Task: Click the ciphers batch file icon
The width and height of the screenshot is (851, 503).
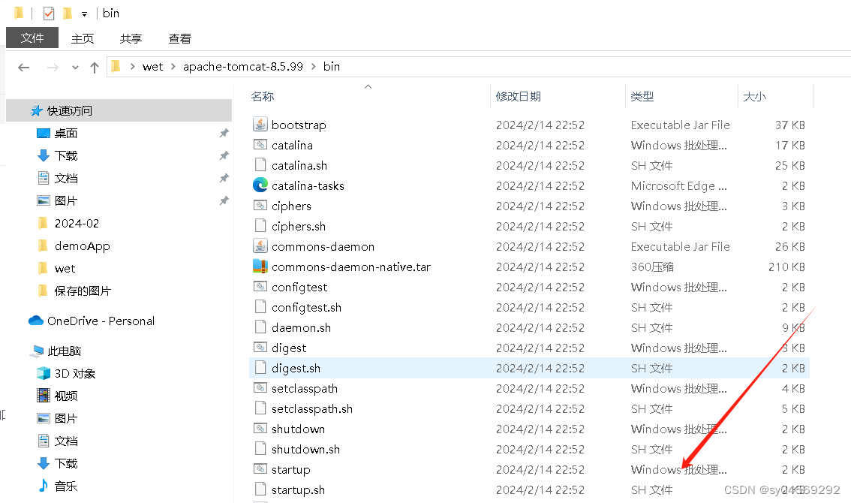Action: (260, 206)
